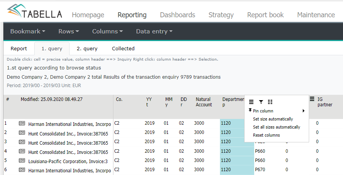Click Department cell 1120 in row 4
Image resolution: width=343 pixels, height=175 pixels.
click(x=237, y=151)
